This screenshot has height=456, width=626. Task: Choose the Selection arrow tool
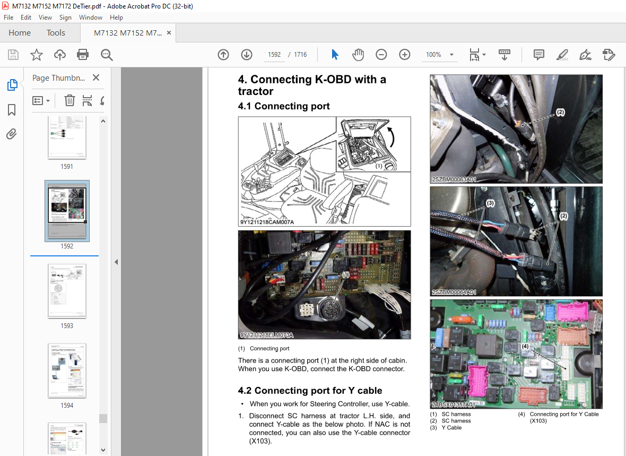pos(335,55)
